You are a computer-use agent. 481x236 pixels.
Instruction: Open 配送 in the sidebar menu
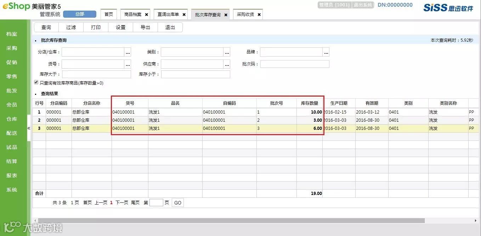pyautogui.click(x=12, y=133)
